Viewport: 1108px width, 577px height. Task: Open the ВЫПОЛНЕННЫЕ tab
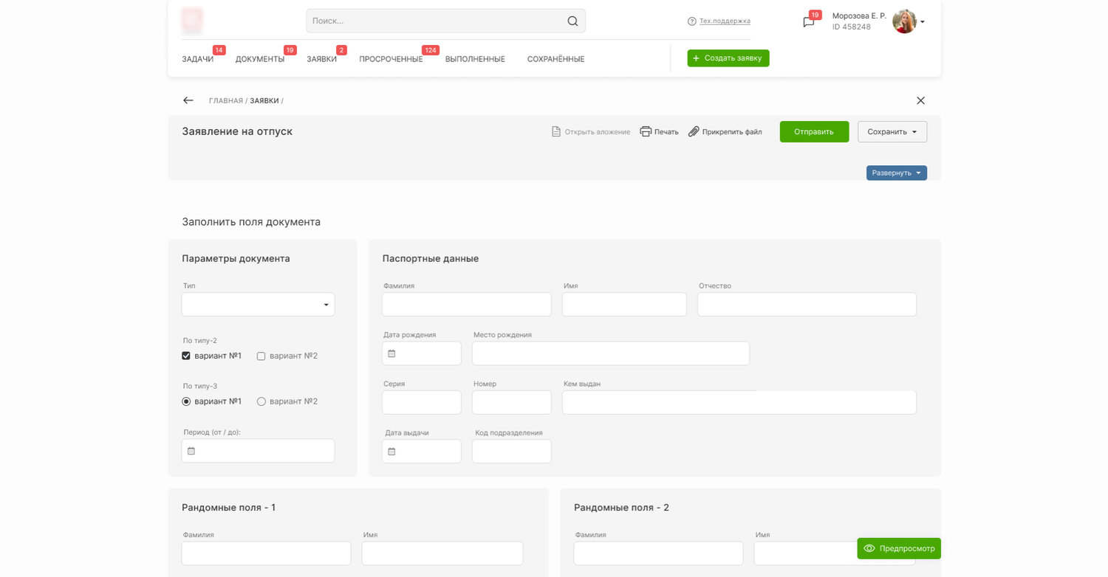475,59
